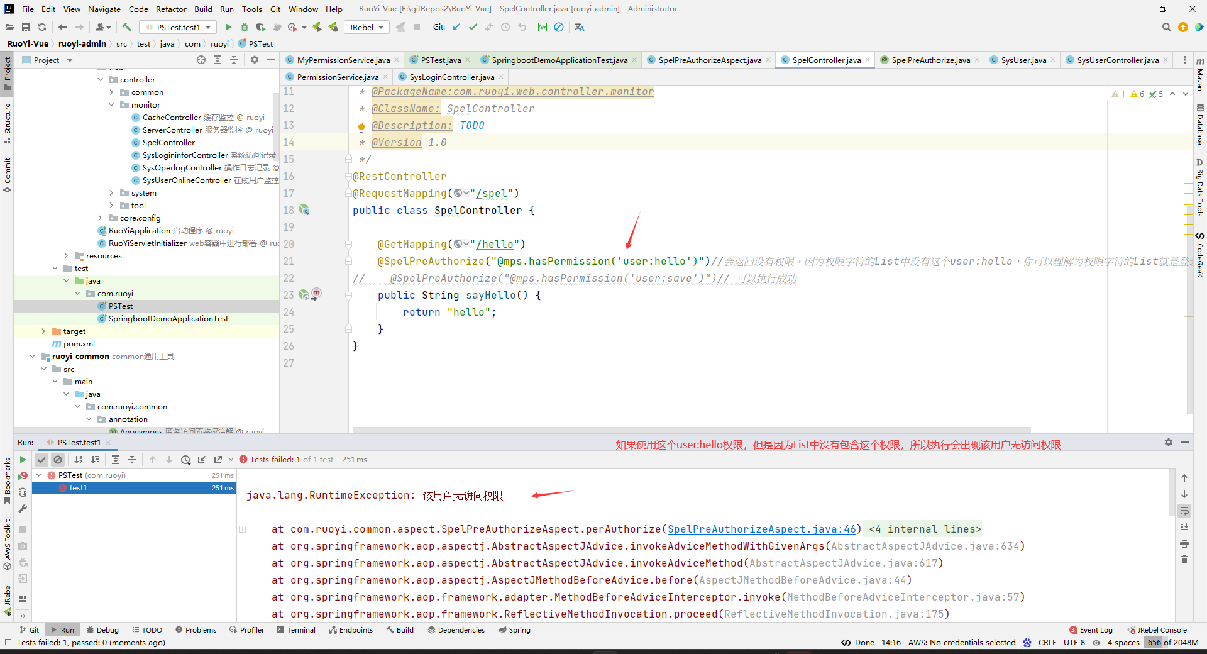Screen dimensions: 1207x654
Task: Open AbstractAspectJAdvice.java:634 link
Action: pyautogui.click(x=925, y=546)
